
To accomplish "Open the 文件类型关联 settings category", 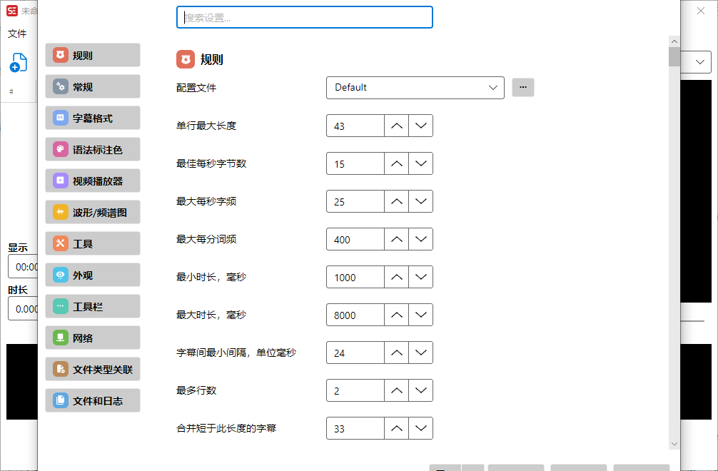I will click(x=93, y=370).
